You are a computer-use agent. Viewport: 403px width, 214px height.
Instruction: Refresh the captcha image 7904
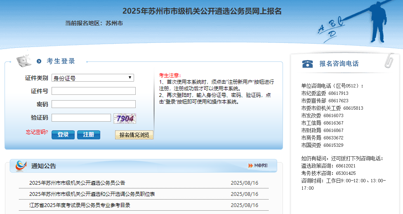pos(125,118)
